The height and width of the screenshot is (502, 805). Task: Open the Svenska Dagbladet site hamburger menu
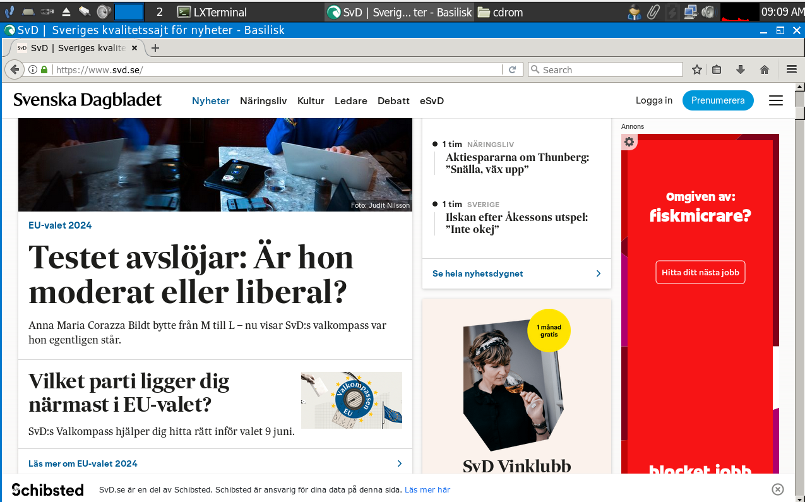[x=776, y=100]
